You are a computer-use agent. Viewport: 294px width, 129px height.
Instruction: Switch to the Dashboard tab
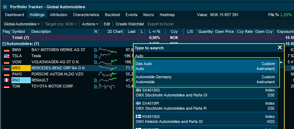(14, 15)
